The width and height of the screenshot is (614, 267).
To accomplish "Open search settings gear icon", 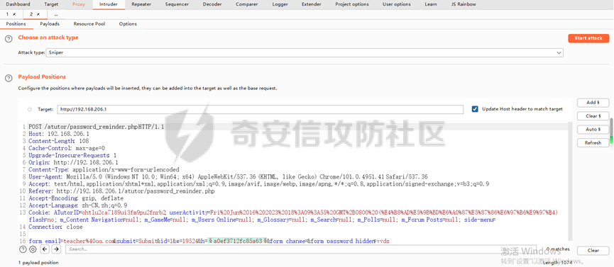I will click(33, 249).
